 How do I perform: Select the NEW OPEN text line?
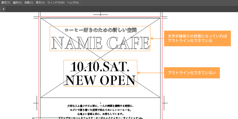100,80
